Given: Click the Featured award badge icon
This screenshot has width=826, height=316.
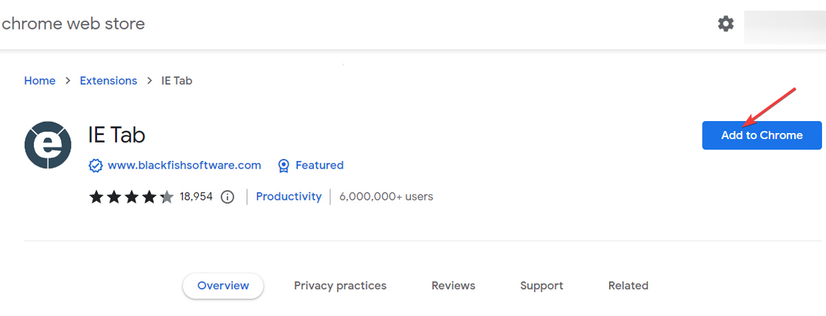Looking at the screenshot, I should [283, 166].
